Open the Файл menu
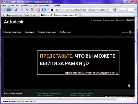Viewport: 138px width, 104px height. pyautogui.click(x=4, y=6)
